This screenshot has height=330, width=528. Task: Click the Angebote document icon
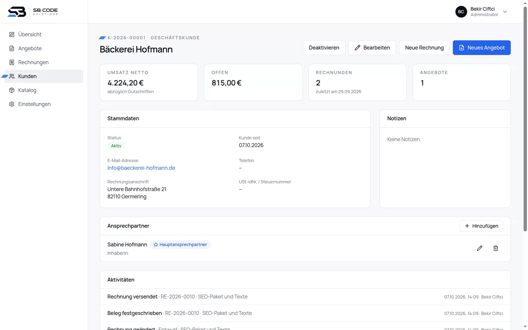point(12,48)
